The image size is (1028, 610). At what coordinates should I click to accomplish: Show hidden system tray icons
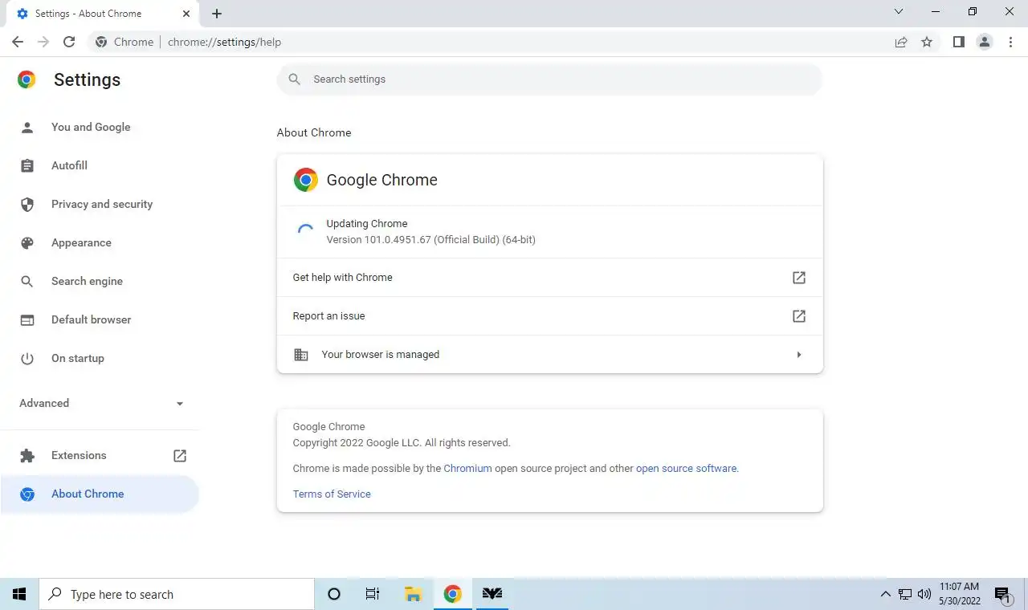[885, 594]
